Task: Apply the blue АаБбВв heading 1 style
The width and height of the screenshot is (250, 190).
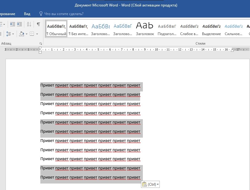Action: 100,29
